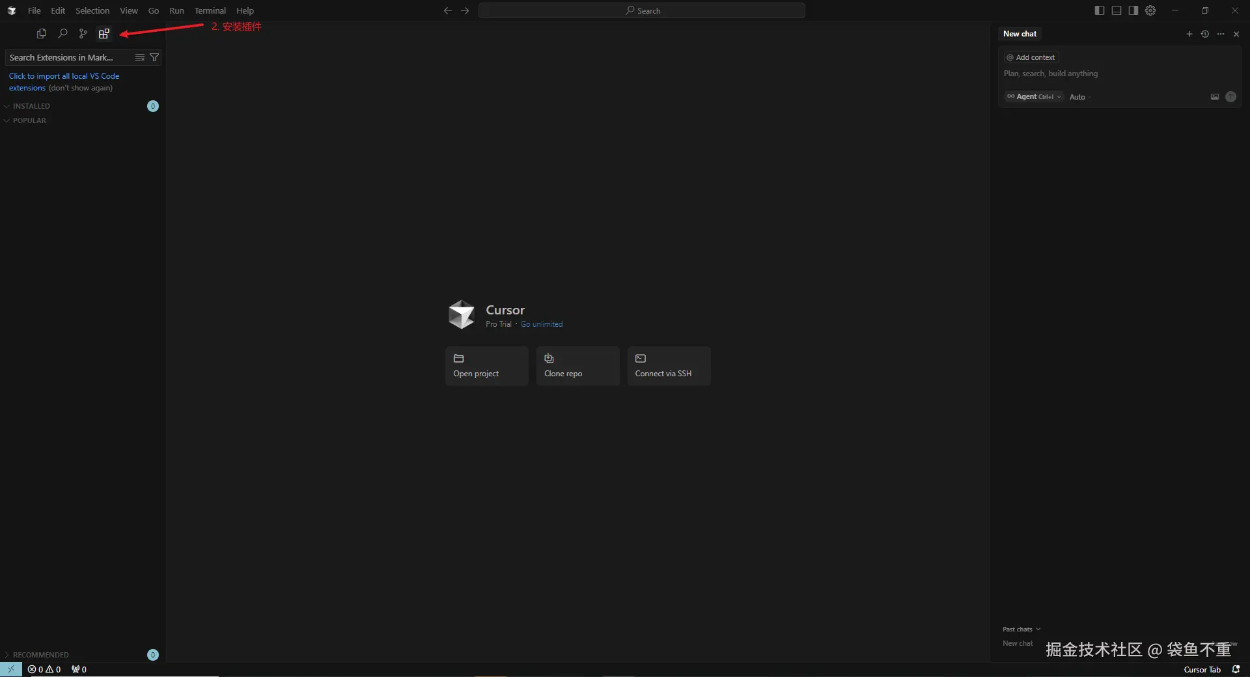The width and height of the screenshot is (1250, 677).
Task: Open the Agent mode dropdown
Action: pos(1034,96)
